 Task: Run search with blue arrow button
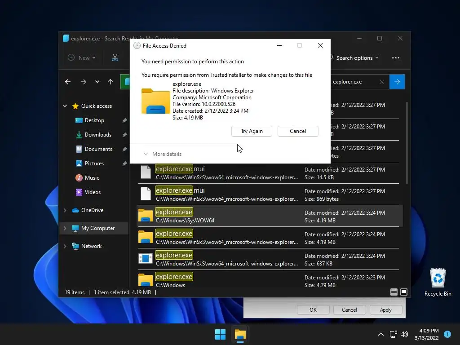tap(397, 82)
